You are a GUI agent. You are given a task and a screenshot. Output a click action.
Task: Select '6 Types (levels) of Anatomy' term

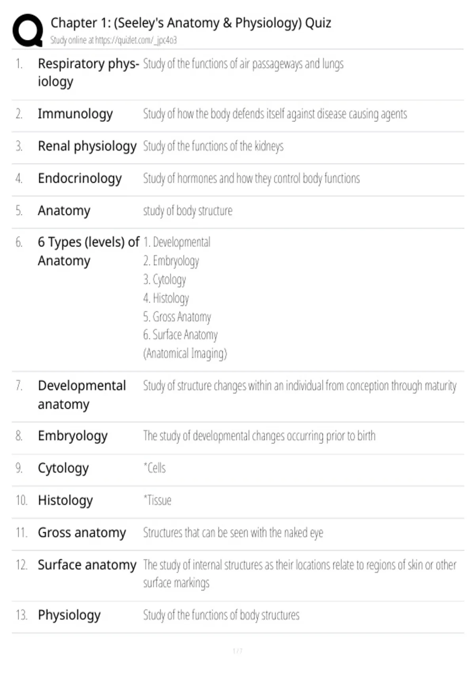click(89, 251)
